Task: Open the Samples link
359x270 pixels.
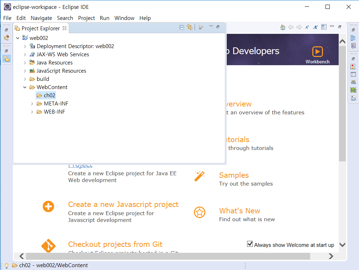Action: coord(234,175)
